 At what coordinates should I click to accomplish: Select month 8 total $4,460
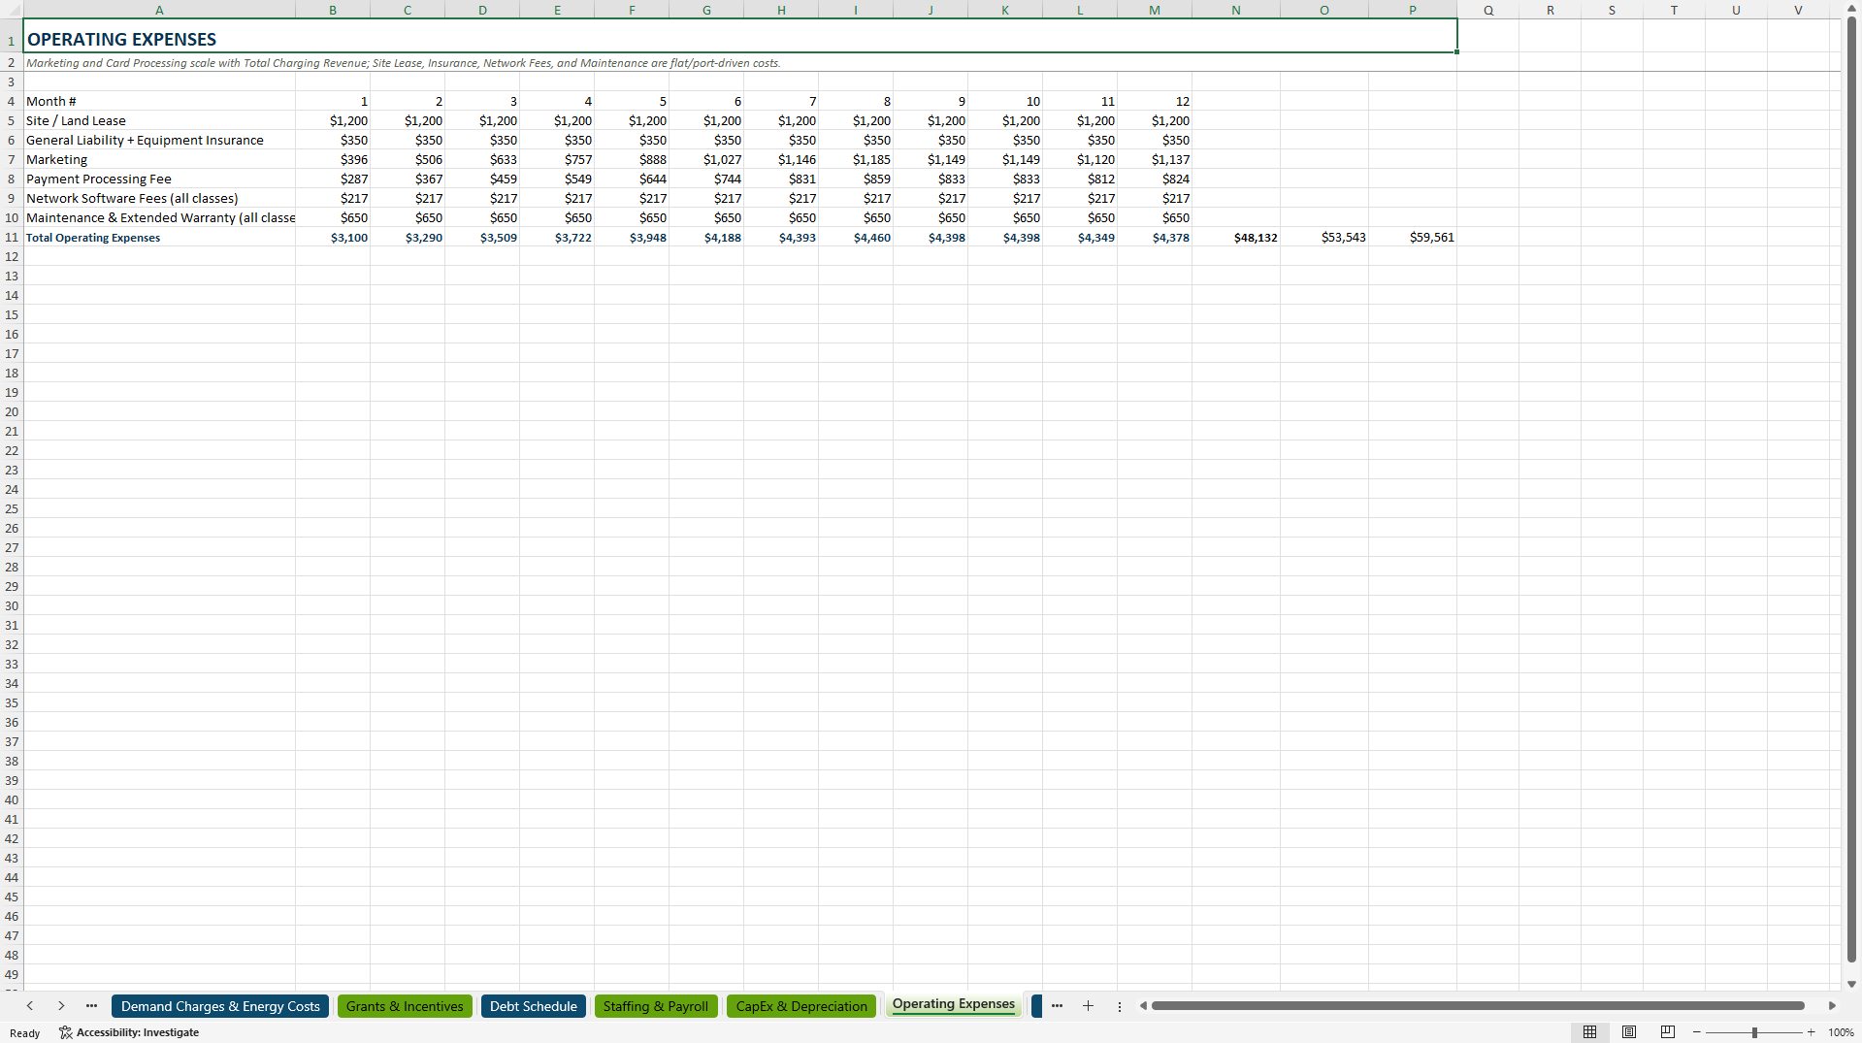856,237
